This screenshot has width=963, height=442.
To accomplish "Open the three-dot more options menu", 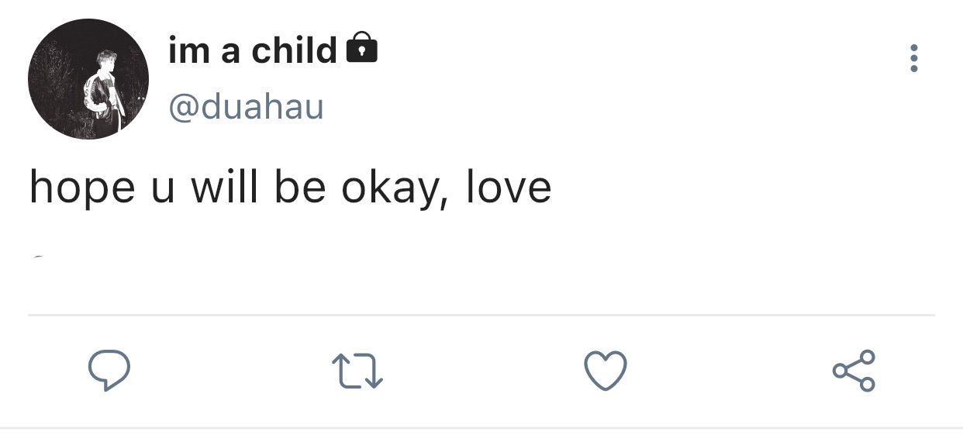I will (x=914, y=58).
